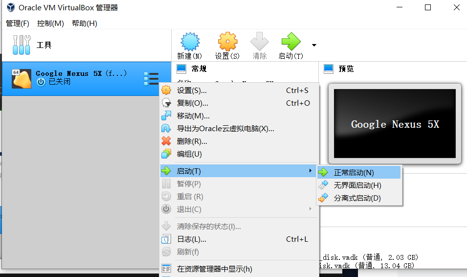Open the 控制(M) menu
The height and width of the screenshot is (277, 467).
50,23
